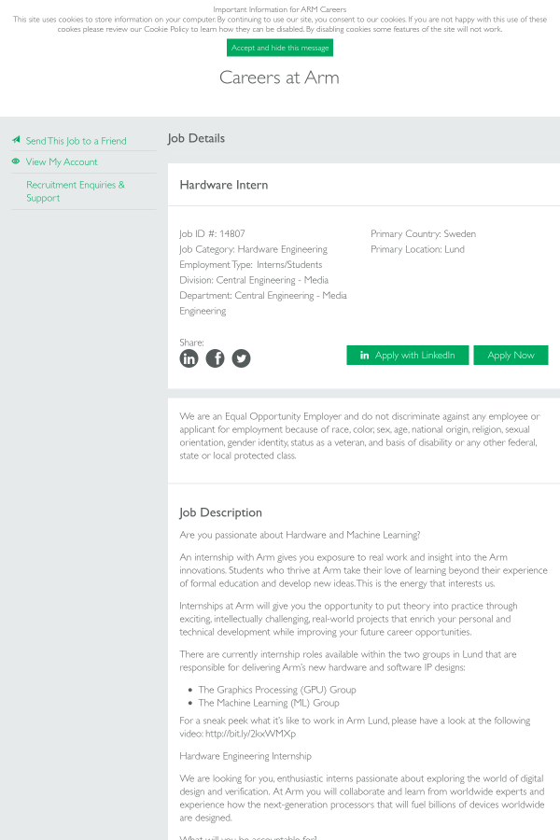Share this job on Twitter
560x840 pixels.
pos(241,358)
